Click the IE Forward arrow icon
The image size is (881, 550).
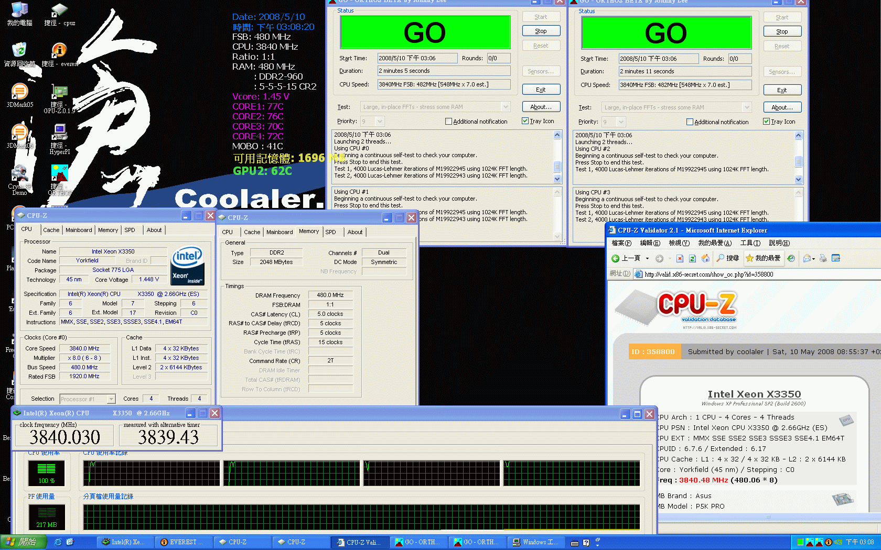point(659,258)
